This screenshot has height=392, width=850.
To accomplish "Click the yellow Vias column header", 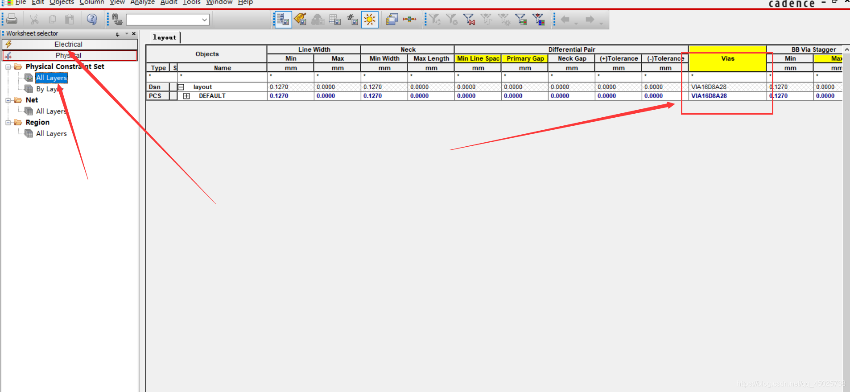I will pos(727,58).
